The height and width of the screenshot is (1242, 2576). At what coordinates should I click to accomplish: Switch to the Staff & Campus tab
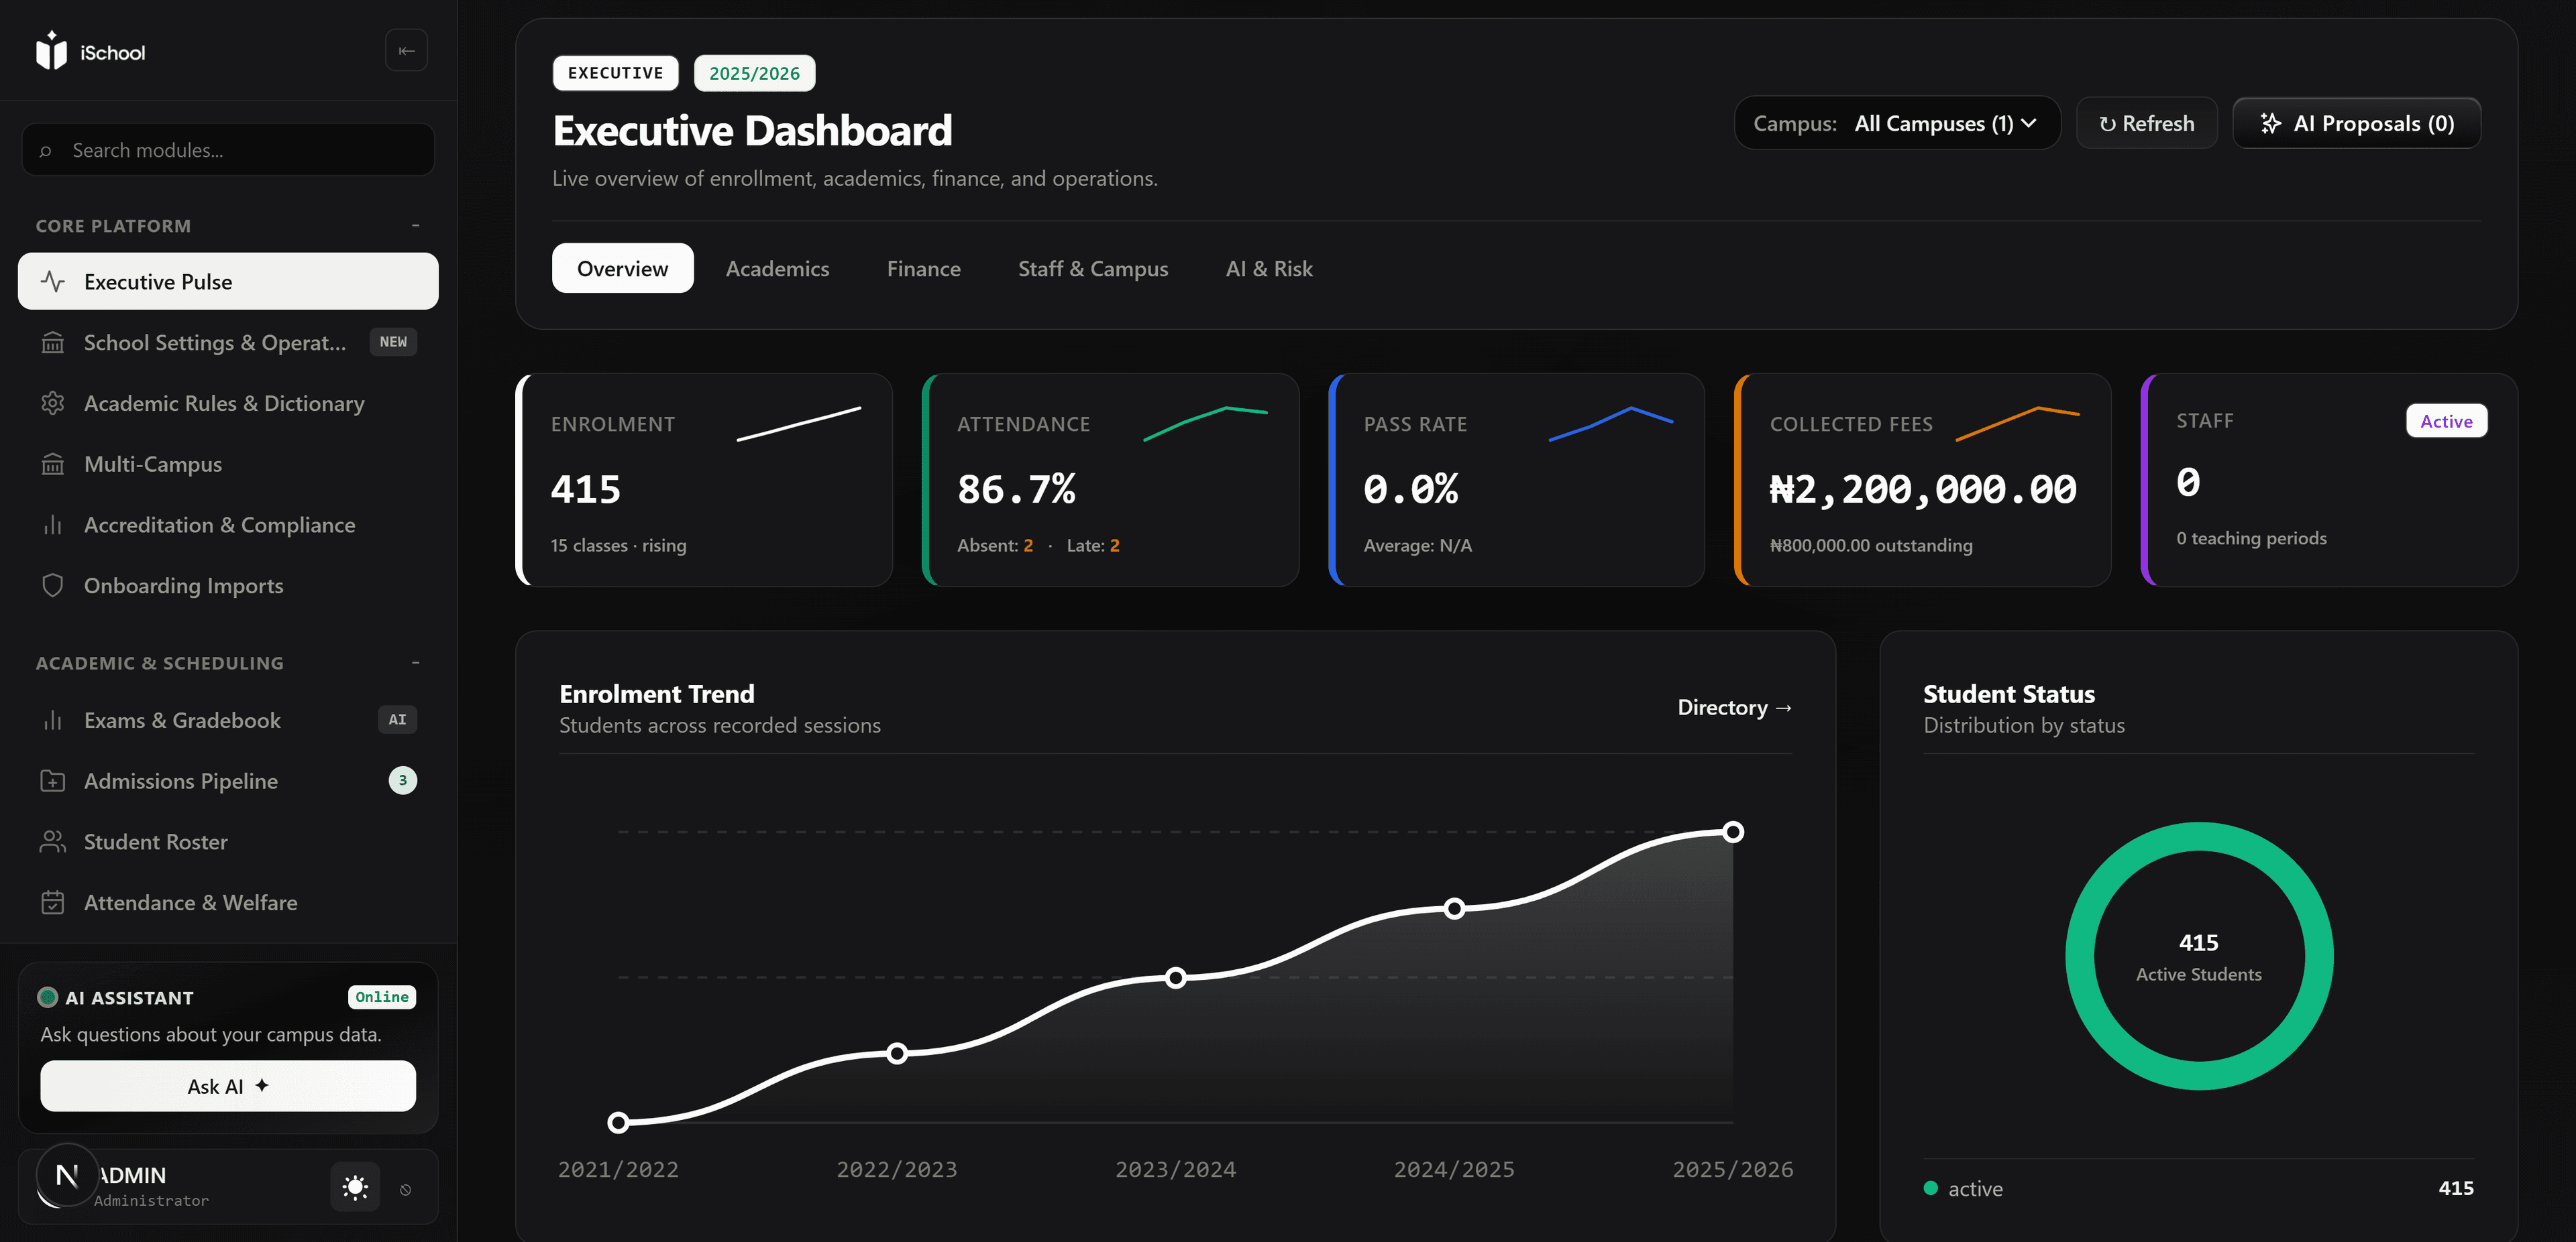(x=1092, y=268)
